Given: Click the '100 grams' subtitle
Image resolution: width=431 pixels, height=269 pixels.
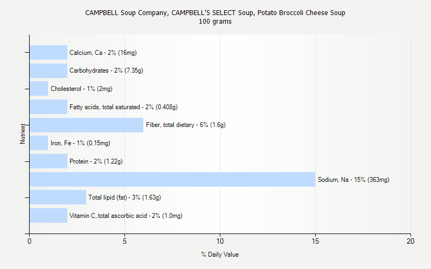Looking at the screenshot, I should tap(215, 22).
